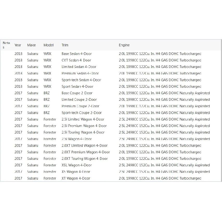Click Subaru make in XT Wagon row
The height and width of the screenshot is (222, 222).
[x=33, y=178]
